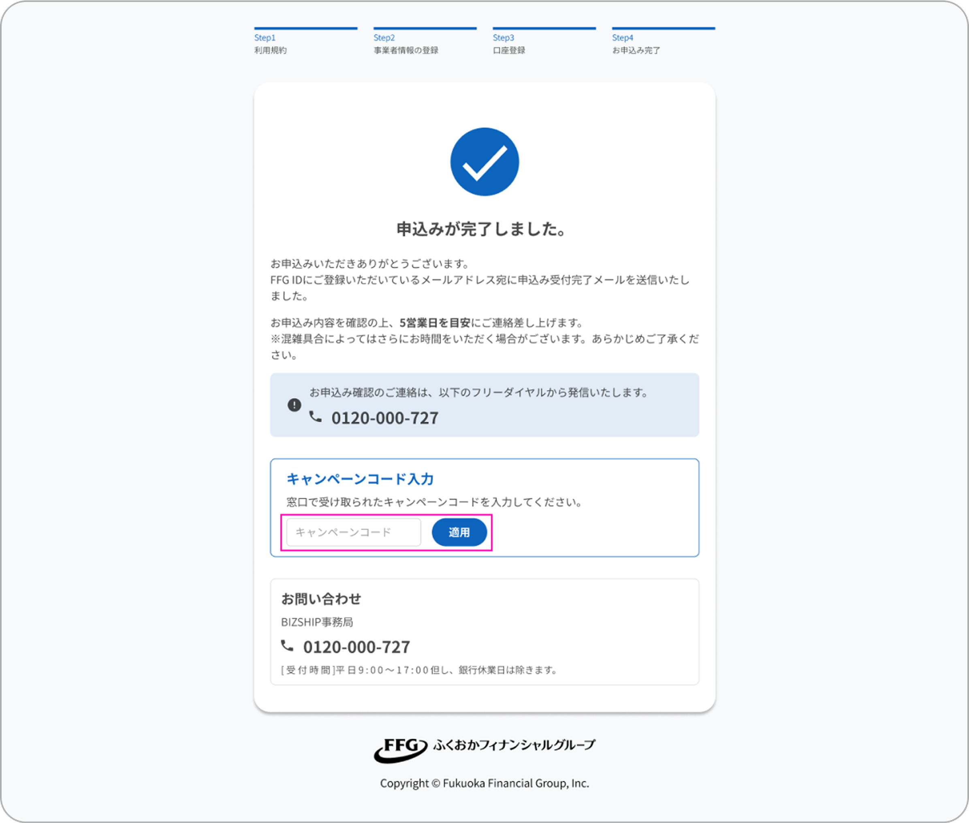Click the 窓口で受け取られたキャンペーンコード instruction text
Viewport: 969px width, 823px height.
tap(434, 502)
